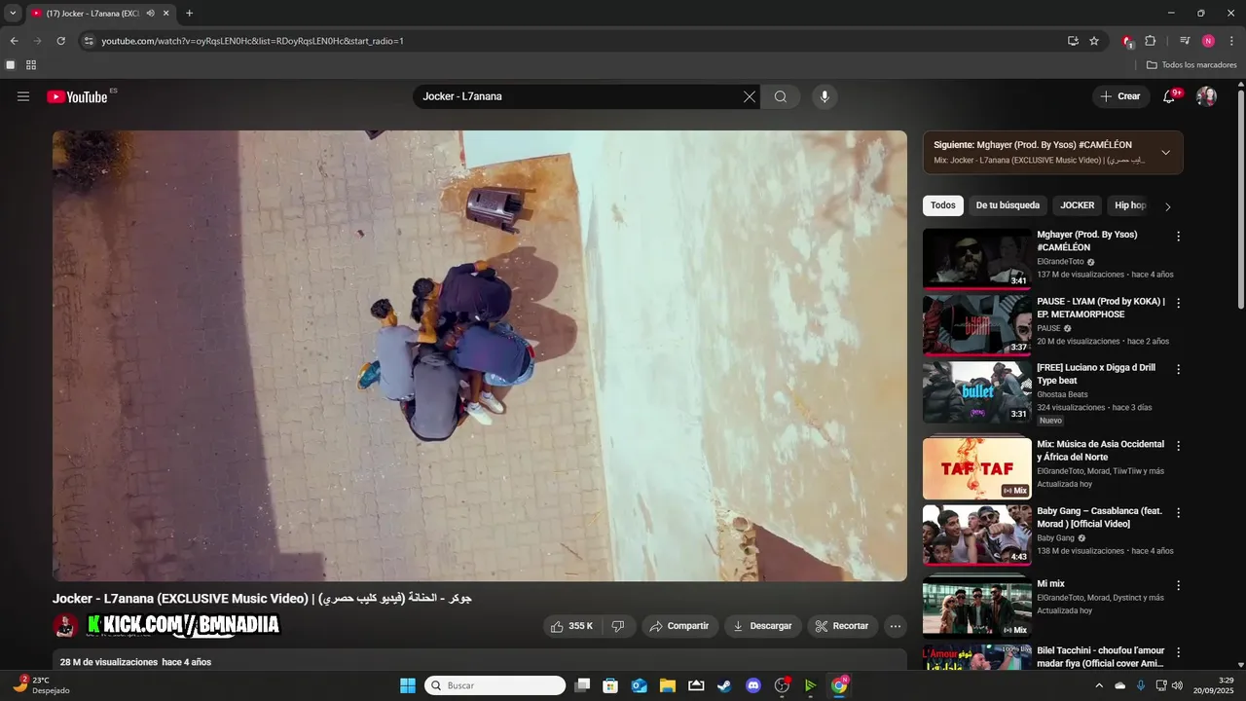Open File Explorer from the taskbar
The image size is (1246, 701).
coord(668,685)
